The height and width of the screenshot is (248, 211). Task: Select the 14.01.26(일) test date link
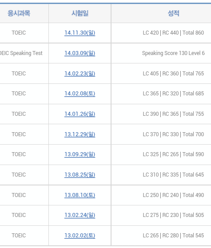point(80,114)
